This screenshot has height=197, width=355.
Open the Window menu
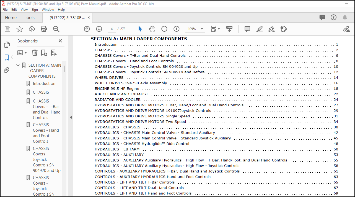point(48,9)
